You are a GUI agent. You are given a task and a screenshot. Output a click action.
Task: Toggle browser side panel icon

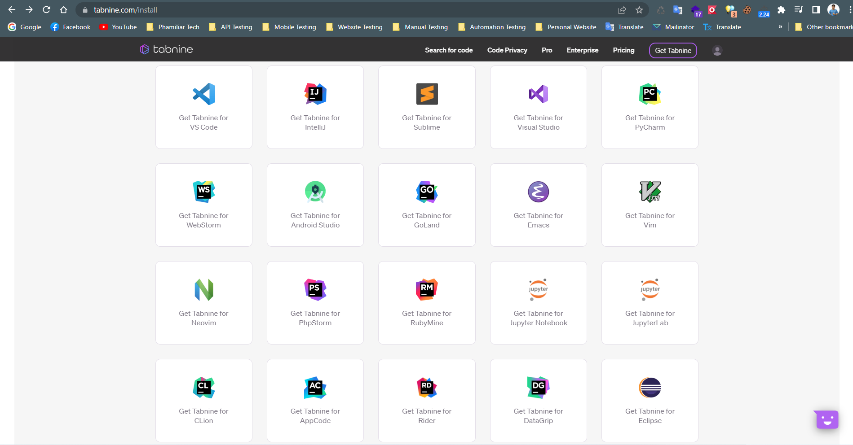[816, 10]
